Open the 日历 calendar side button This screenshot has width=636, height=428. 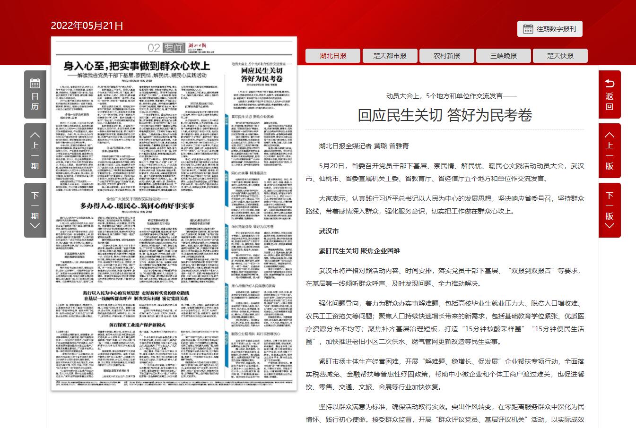pyautogui.click(x=35, y=94)
